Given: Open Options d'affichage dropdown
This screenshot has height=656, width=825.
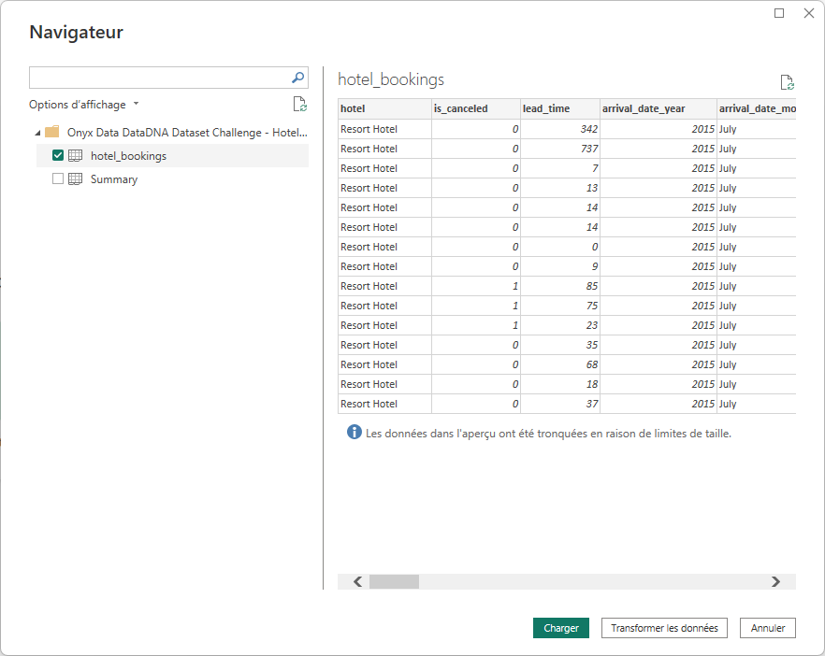Looking at the screenshot, I should (x=83, y=104).
